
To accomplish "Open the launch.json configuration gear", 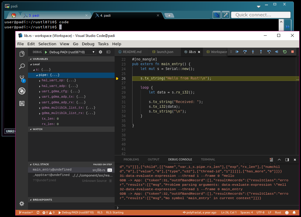I will click(x=100, y=52).
